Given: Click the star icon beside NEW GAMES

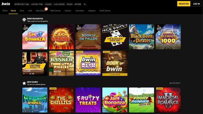Looking at the screenshot, I should pyautogui.click(x=24, y=83).
